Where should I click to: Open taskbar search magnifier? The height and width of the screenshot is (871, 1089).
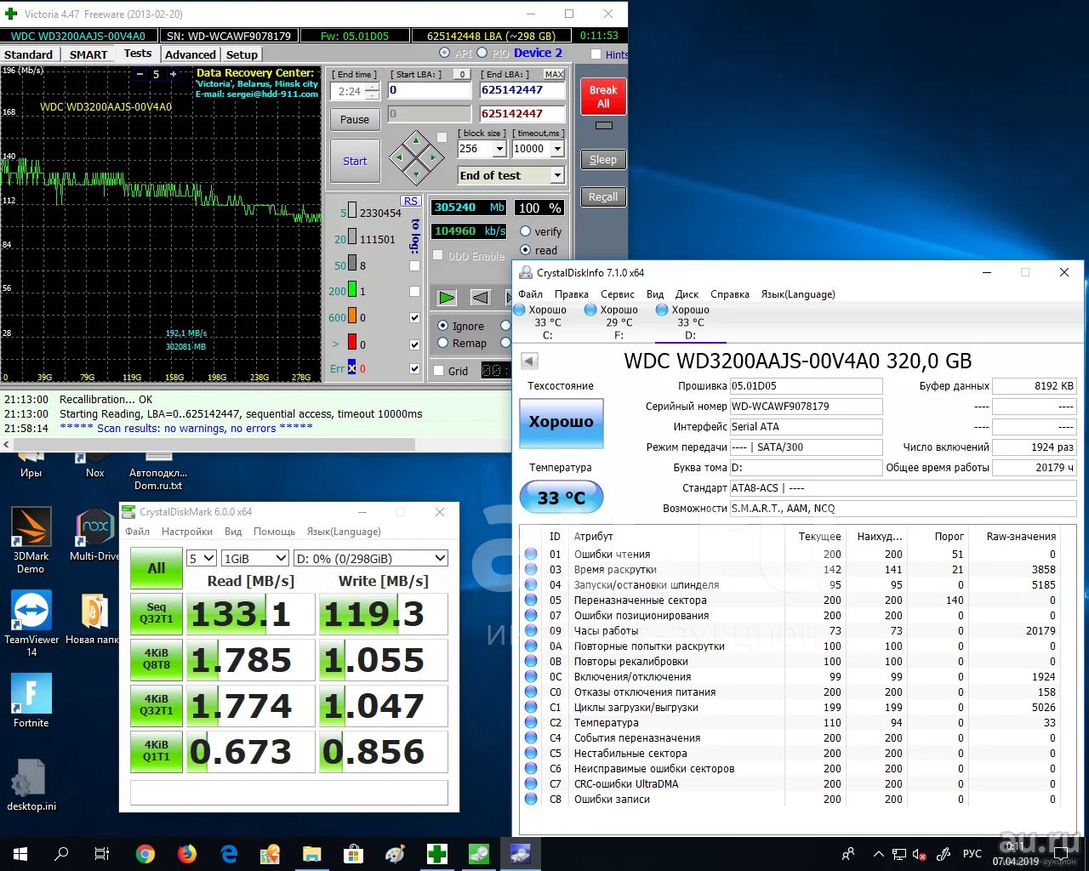(61, 854)
